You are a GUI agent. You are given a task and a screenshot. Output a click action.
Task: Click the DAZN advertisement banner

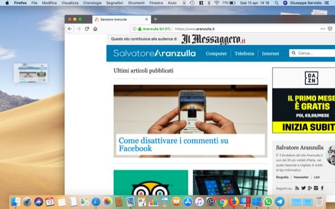304,100
